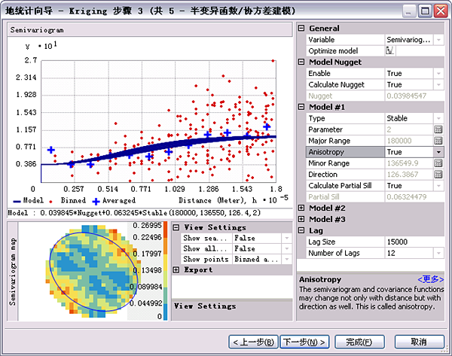
Task: Open the Calculate Partial Sill dropdown
Action: 438,186
